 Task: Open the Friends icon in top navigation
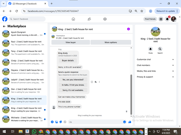(89, 19)
